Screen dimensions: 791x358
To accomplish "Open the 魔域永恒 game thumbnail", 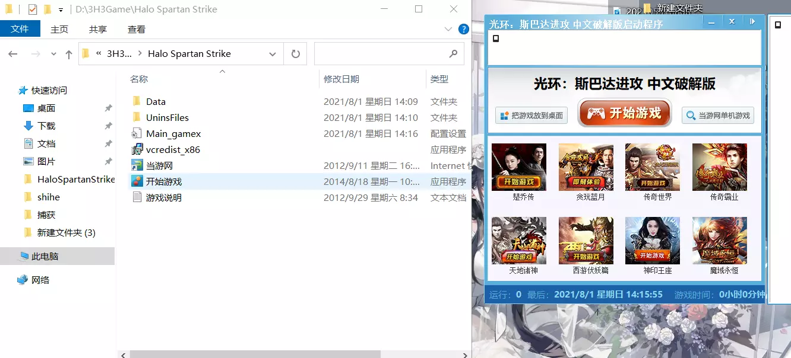I will tap(719, 241).
